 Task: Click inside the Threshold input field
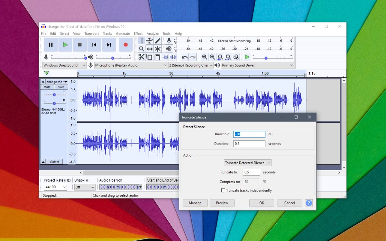[x=249, y=134]
